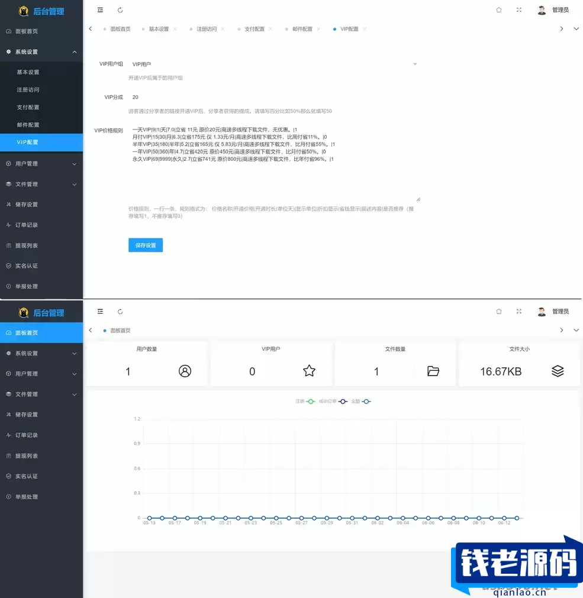Open 邮件配置 in the sidebar submenu
Screen dimensions: 583x598
click(x=41, y=125)
